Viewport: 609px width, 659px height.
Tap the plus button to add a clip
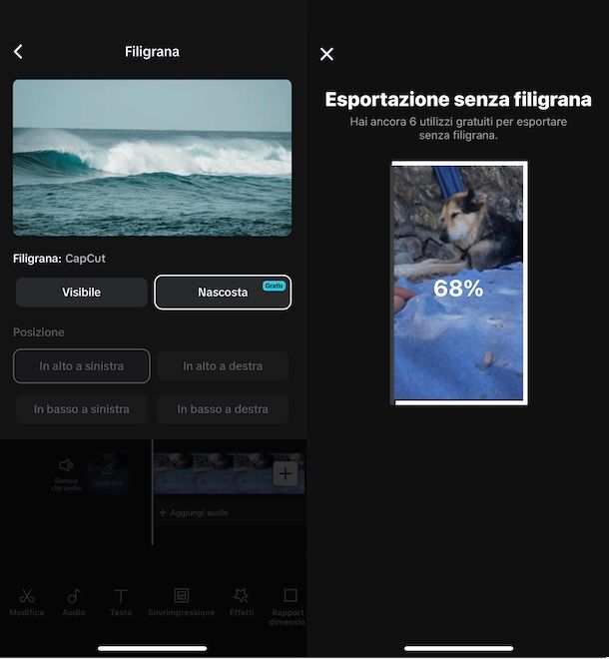(x=286, y=473)
